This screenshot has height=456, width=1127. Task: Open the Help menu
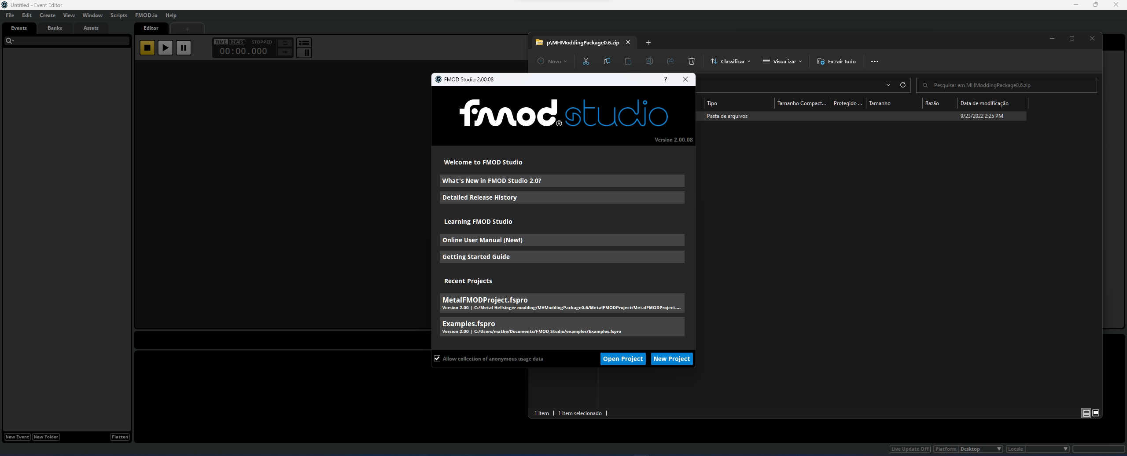point(171,15)
